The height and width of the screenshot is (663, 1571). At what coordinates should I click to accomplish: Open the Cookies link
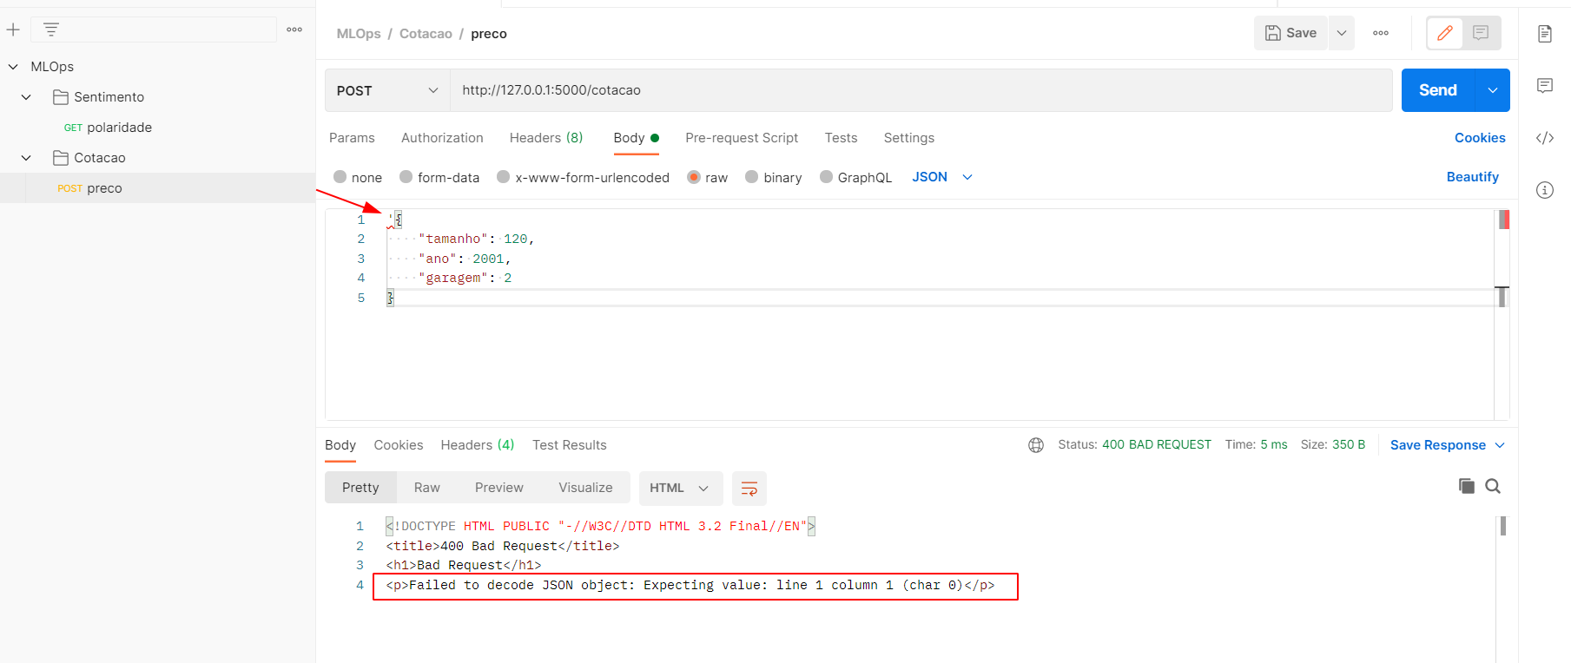pyautogui.click(x=1480, y=138)
